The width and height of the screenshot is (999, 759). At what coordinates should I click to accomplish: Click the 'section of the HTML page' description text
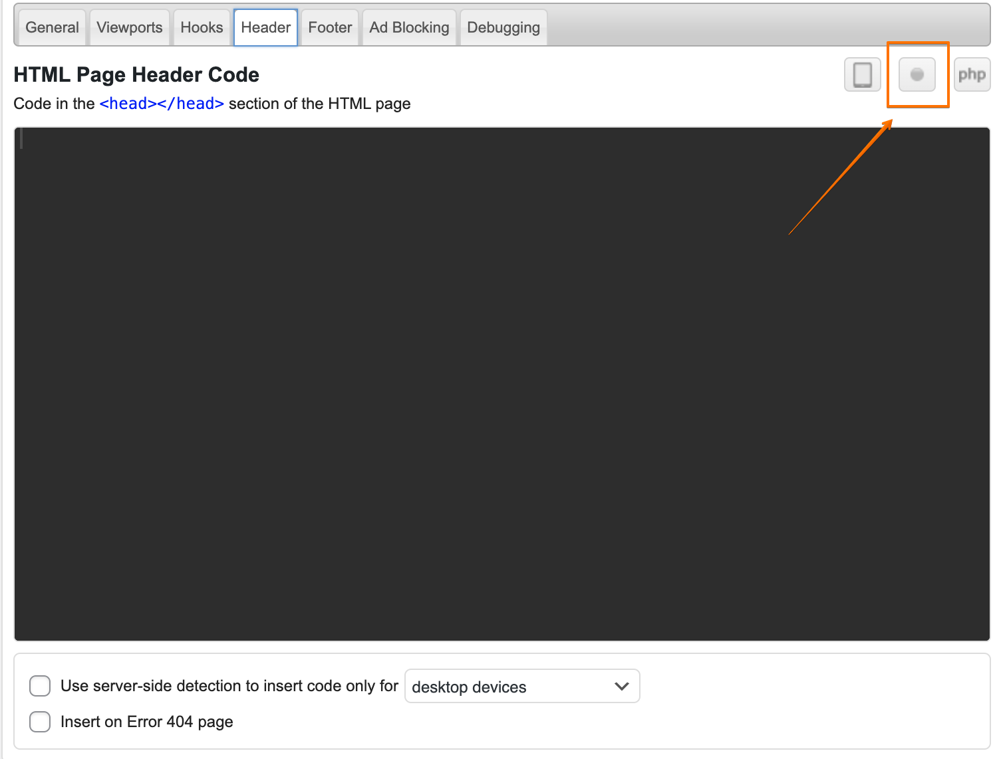click(x=319, y=104)
